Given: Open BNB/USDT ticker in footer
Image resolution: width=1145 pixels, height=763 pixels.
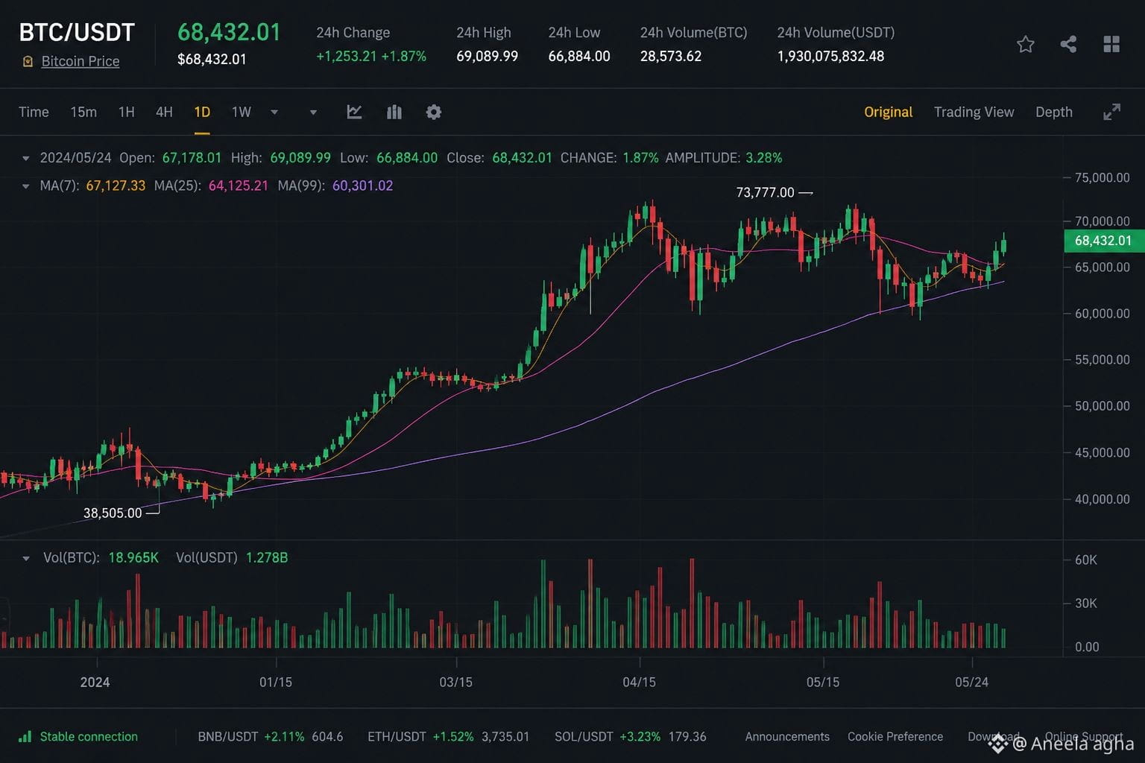Looking at the screenshot, I should (x=271, y=736).
